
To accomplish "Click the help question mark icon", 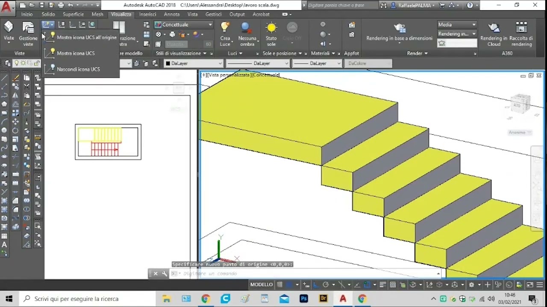I will point(470,5).
